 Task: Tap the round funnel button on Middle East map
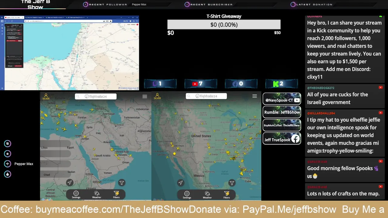[x=122, y=183]
